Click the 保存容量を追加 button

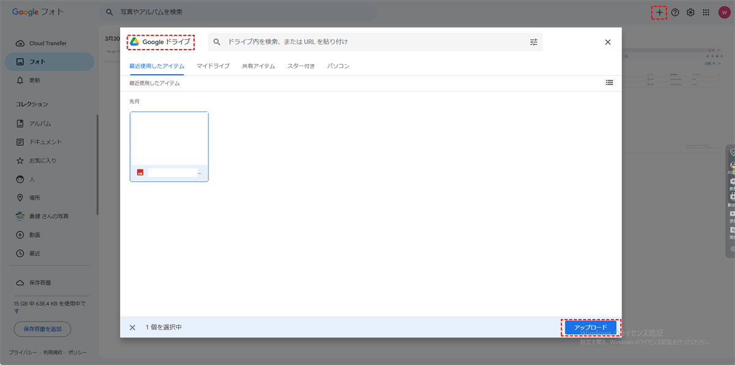coord(42,329)
